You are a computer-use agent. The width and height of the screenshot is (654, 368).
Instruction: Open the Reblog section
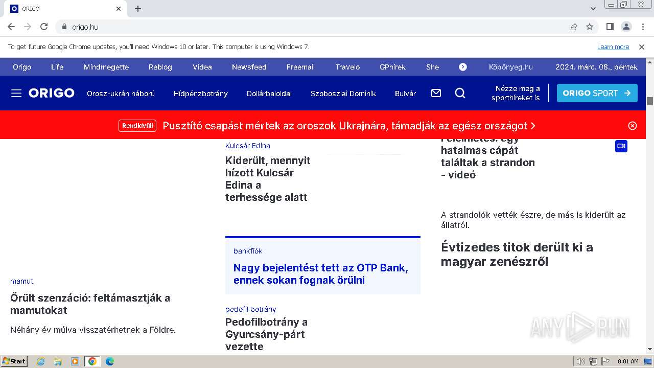point(160,67)
